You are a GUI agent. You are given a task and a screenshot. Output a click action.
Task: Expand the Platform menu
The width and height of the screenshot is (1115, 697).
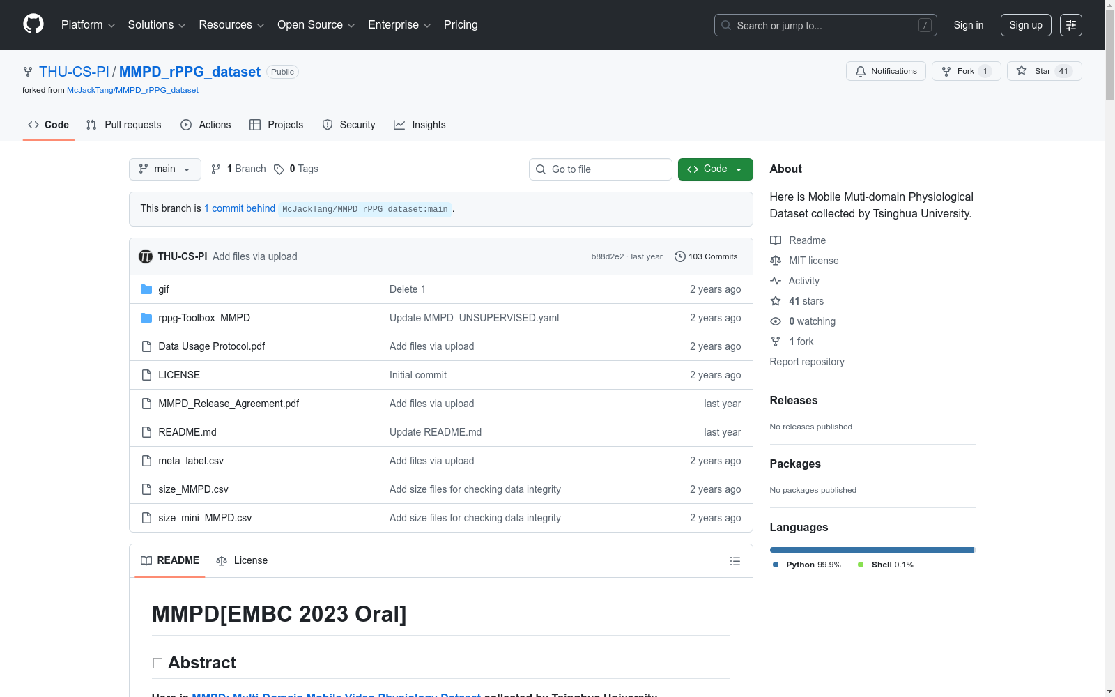coord(89,25)
